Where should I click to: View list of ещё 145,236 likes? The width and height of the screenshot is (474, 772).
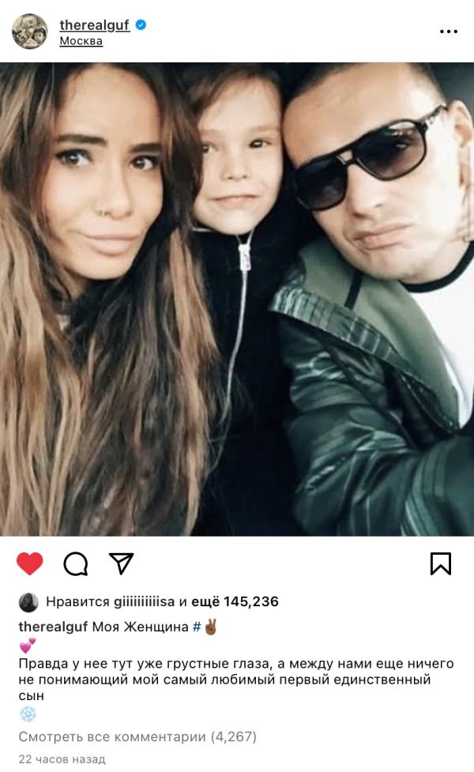coord(235,601)
